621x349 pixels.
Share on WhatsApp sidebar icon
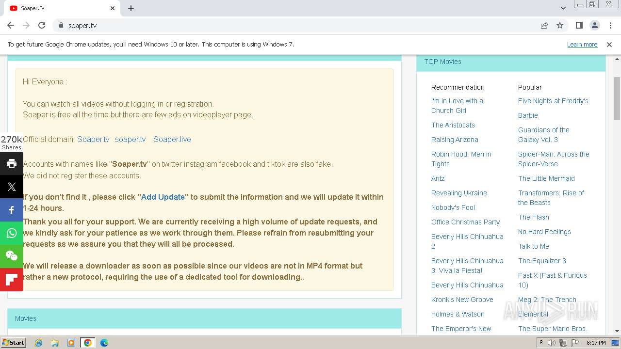click(12, 233)
